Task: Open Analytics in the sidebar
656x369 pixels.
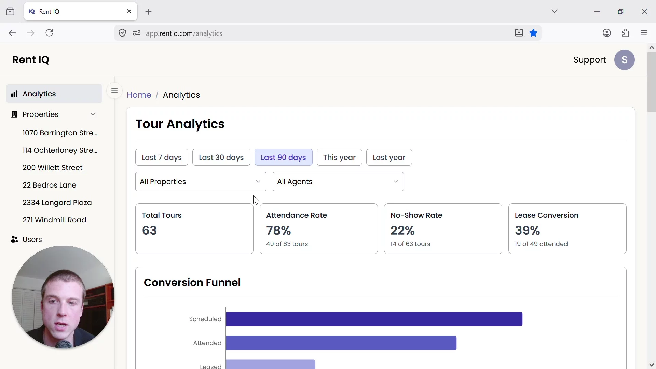Action: (54, 94)
